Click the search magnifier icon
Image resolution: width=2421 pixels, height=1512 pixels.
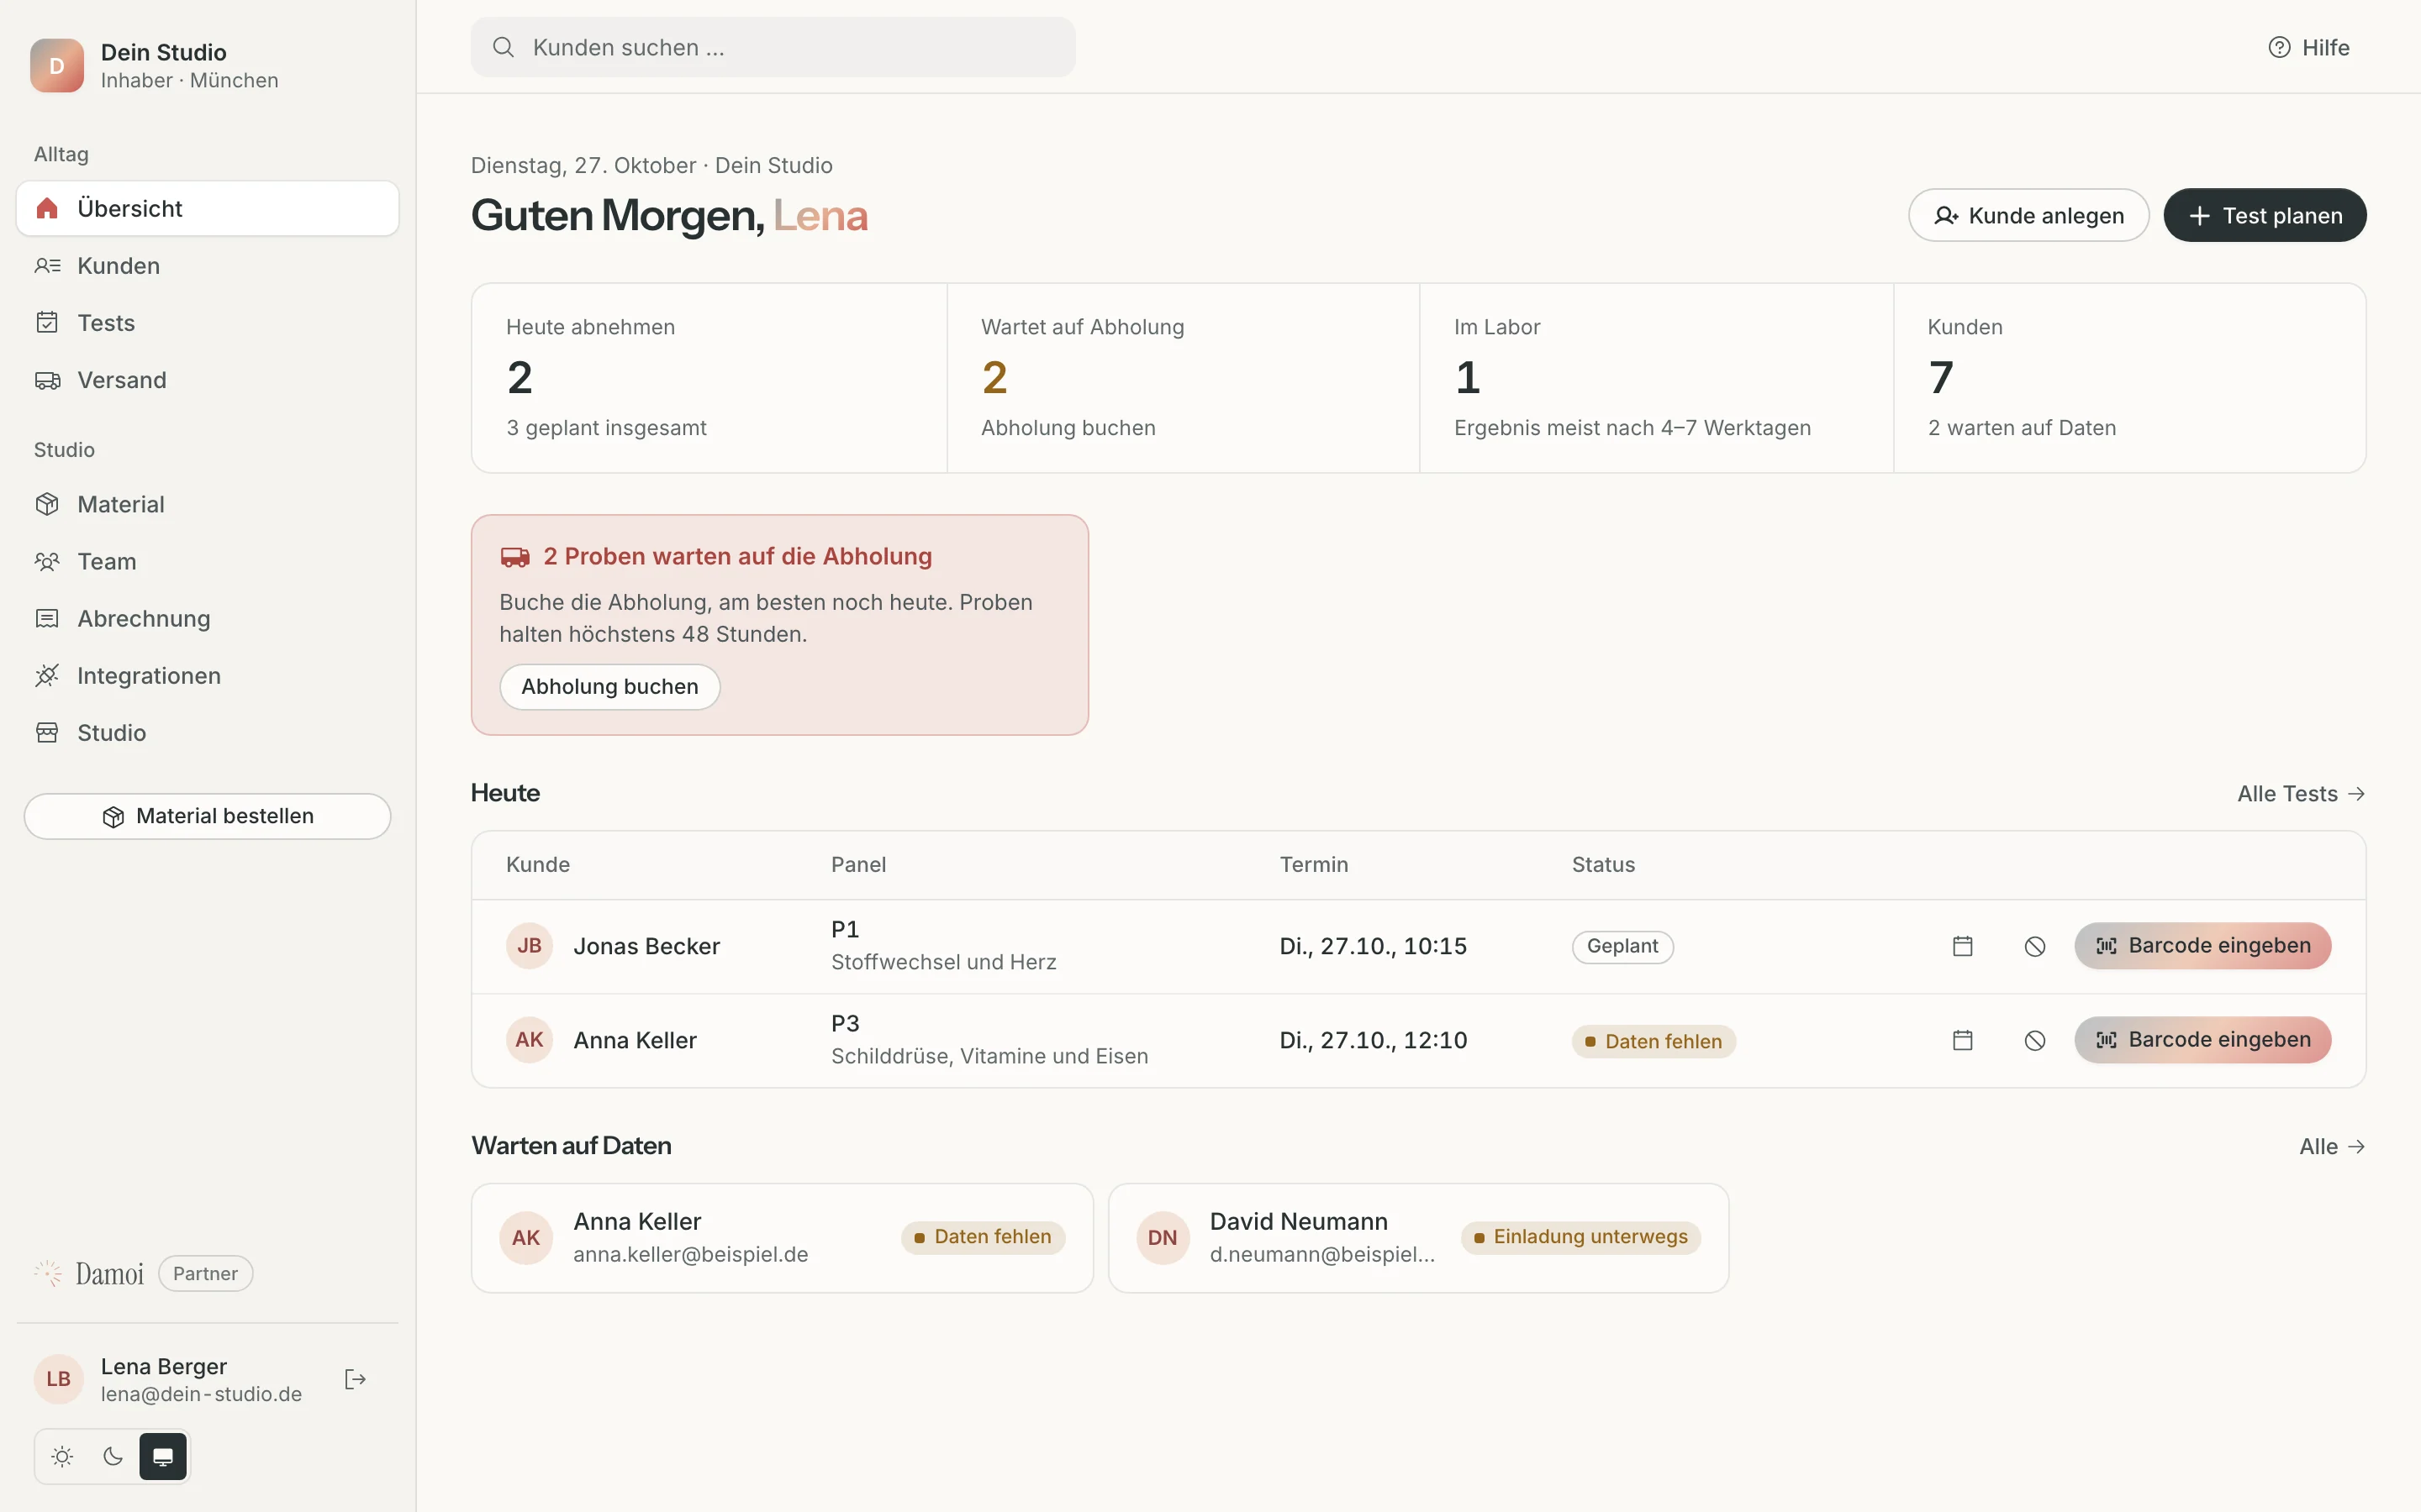pos(504,47)
